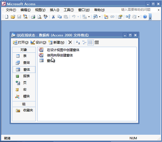The image size is (162, 142).
Task: Expand the Office Links dropdown arrow
Action: [x=89, y=17]
